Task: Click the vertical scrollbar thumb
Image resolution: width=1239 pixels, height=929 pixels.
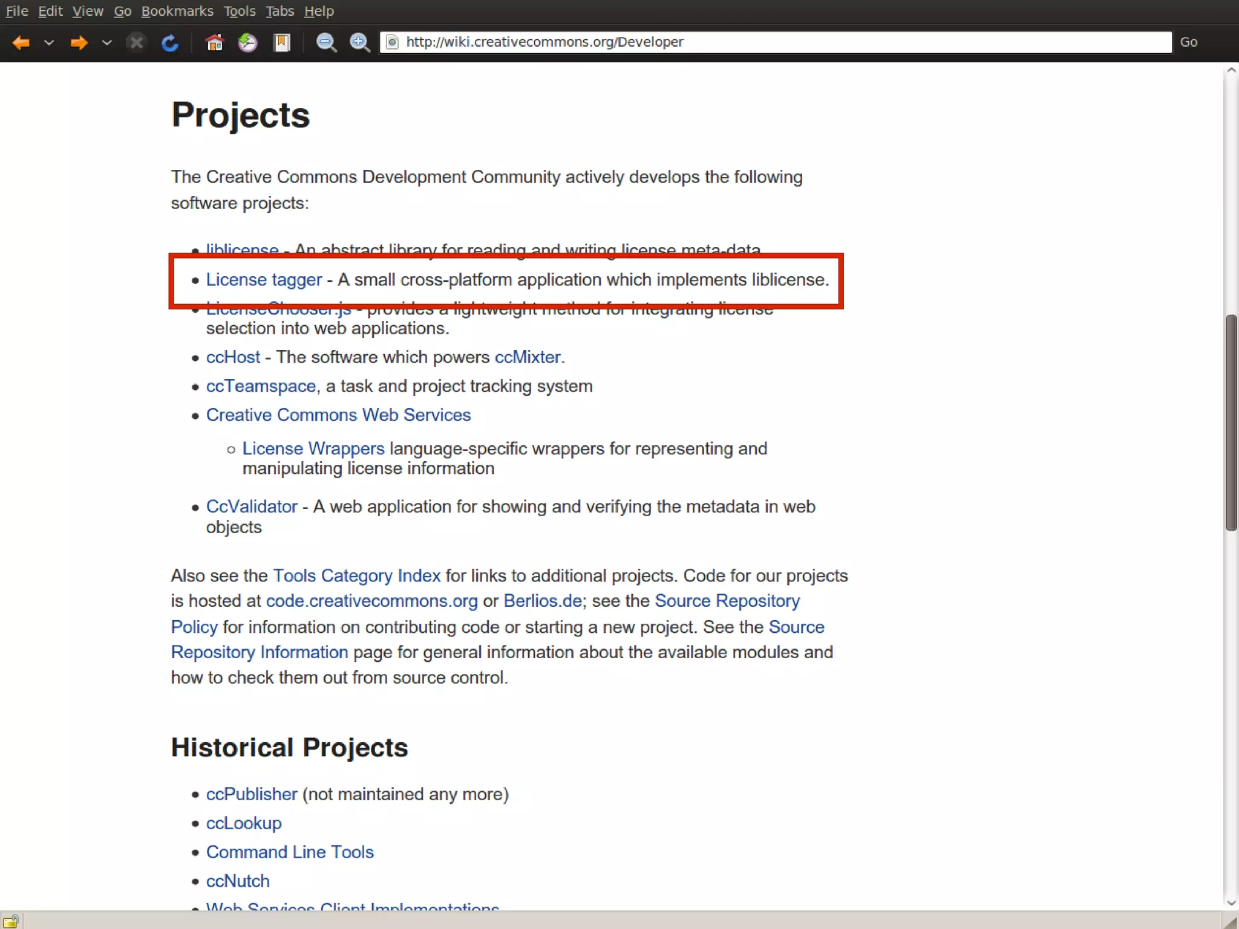Action: point(1231,423)
